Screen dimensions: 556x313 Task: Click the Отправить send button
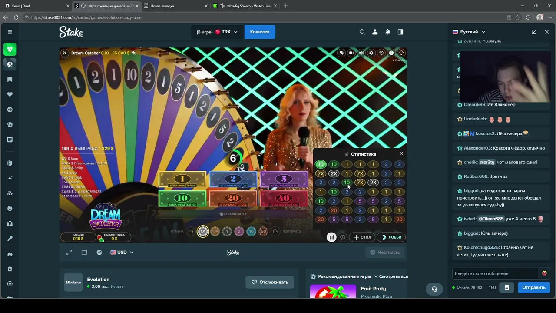point(534,287)
